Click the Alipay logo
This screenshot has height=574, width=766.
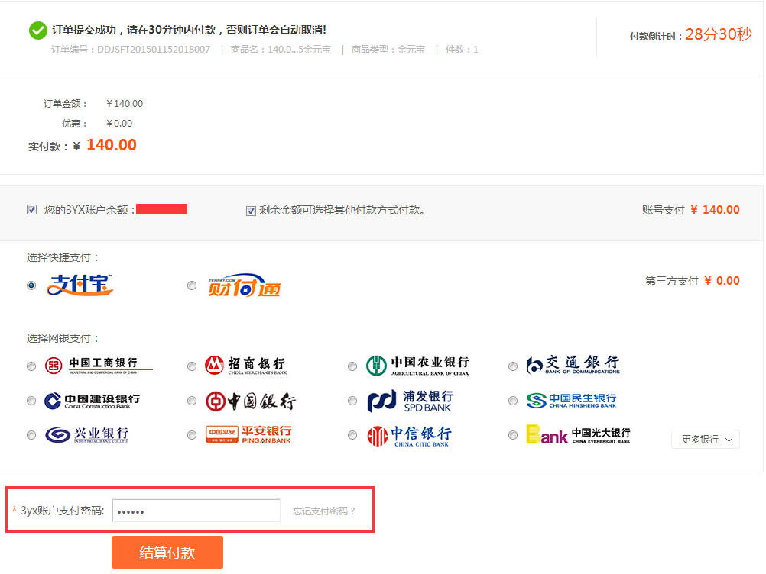pos(80,285)
